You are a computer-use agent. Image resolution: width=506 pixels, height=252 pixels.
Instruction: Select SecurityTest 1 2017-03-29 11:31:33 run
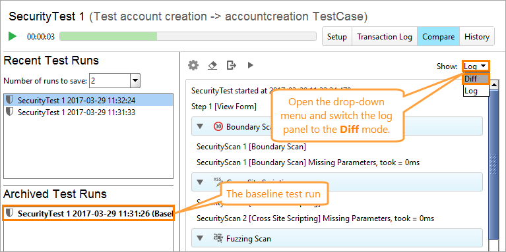(x=88, y=113)
